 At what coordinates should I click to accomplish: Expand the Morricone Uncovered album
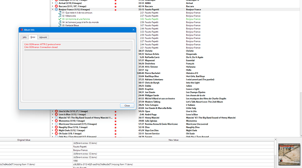53,124
